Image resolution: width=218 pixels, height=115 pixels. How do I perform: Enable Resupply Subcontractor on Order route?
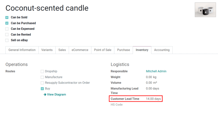(42, 83)
